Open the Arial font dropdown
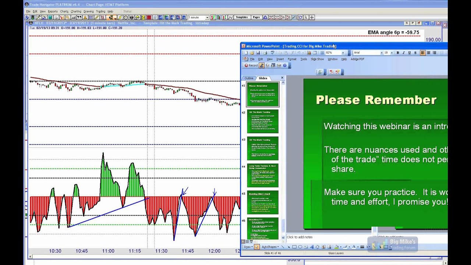 pos(381,53)
